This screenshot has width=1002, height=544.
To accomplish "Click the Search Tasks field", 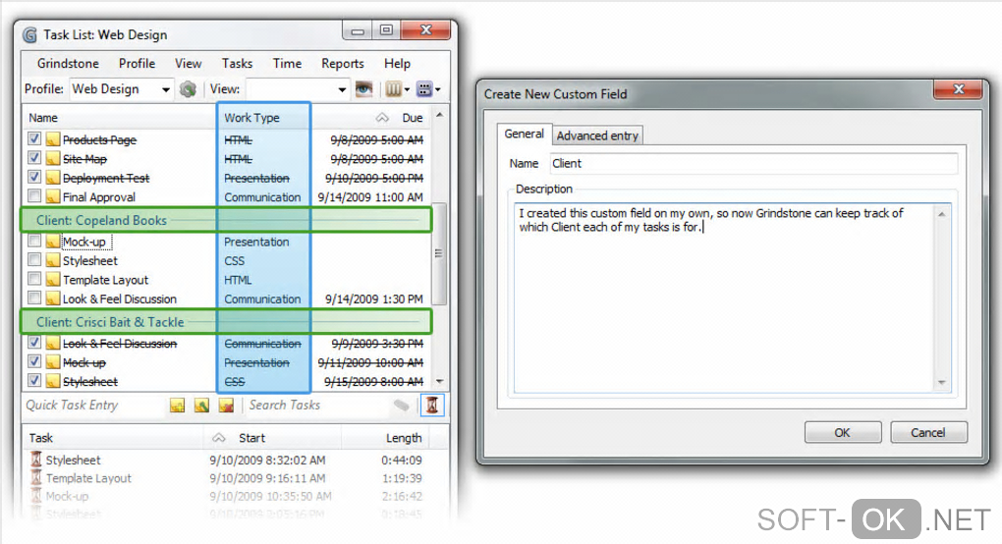I will [x=318, y=405].
